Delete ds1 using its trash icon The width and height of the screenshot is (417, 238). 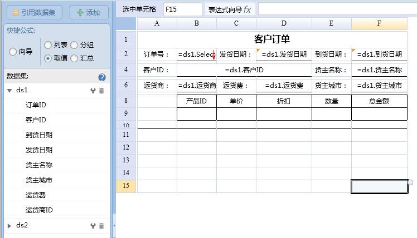[101, 91]
